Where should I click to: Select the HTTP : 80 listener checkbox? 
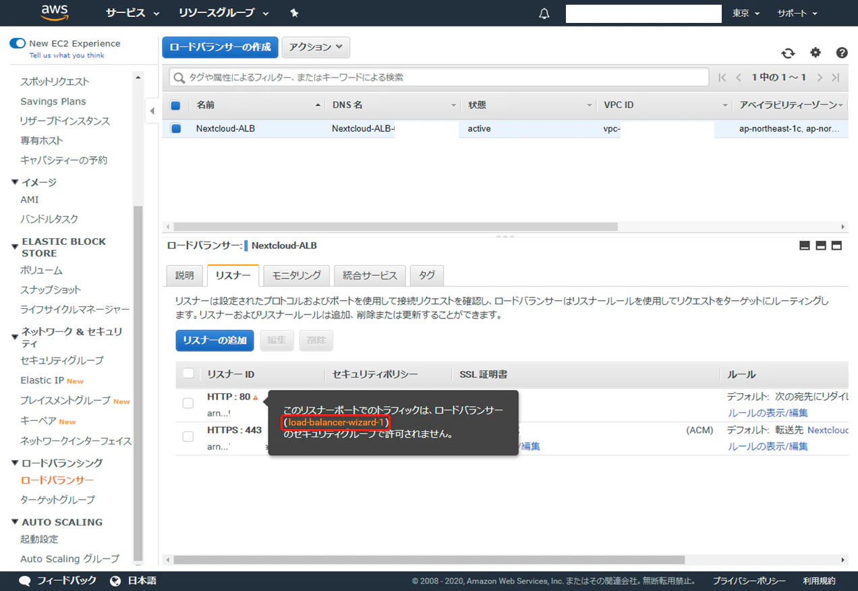(188, 403)
